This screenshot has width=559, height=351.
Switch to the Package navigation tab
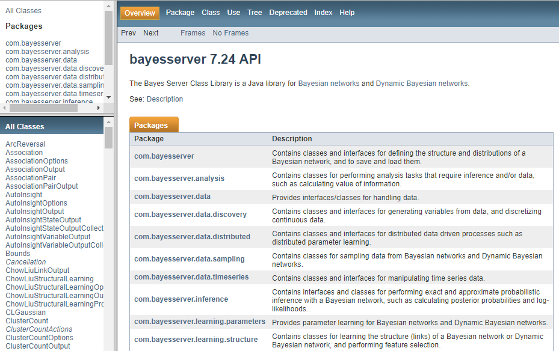180,12
